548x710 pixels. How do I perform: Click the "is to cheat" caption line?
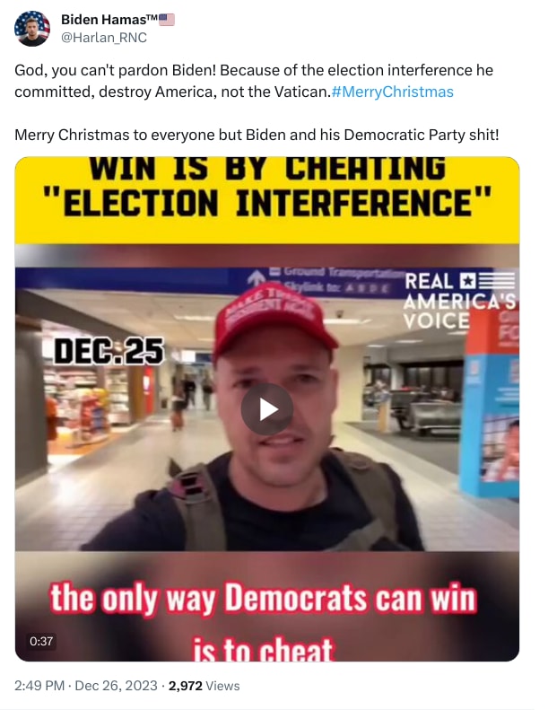[264, 649]
